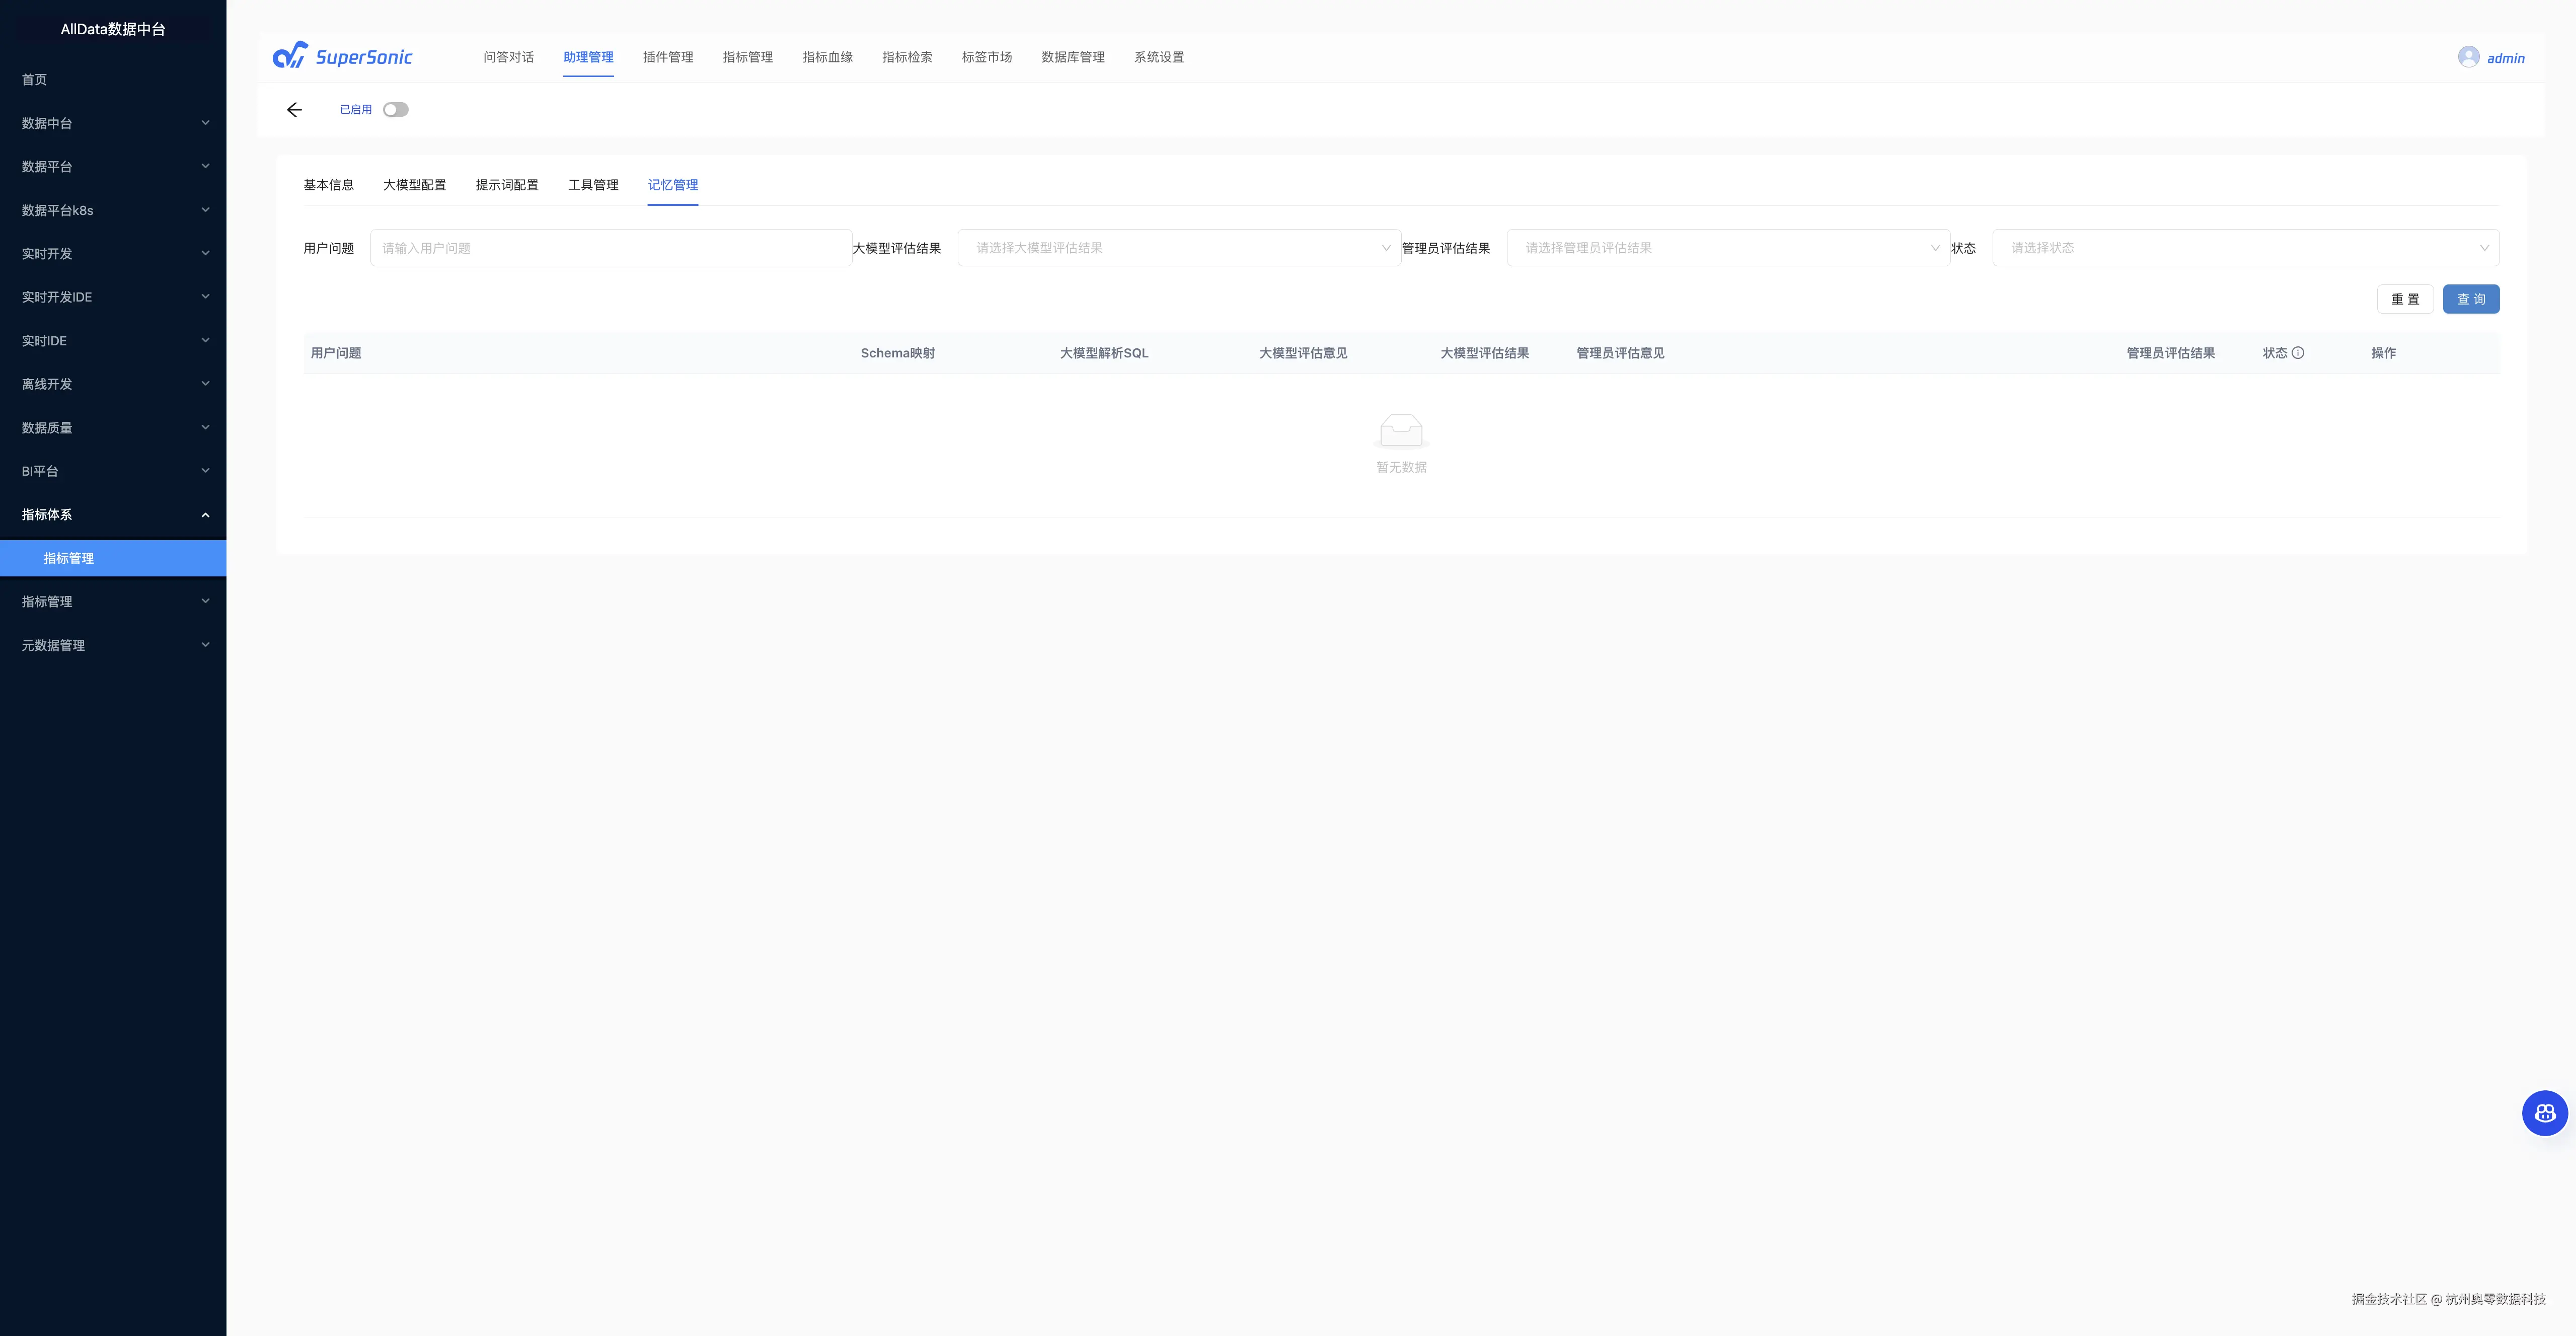
Task: Expand the 数据中台 sidebar menu
Action: 113,123
